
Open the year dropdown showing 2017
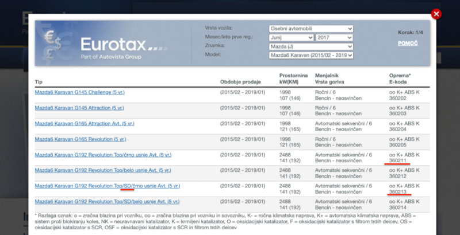[x=333, y=37]
